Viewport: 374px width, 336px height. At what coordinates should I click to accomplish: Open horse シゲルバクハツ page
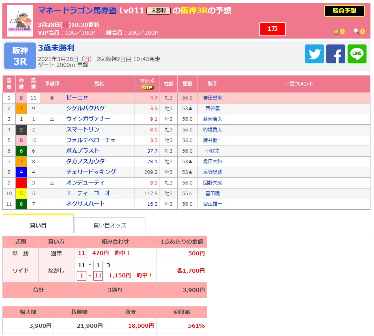pyautogui.click(x=85, y=108)
